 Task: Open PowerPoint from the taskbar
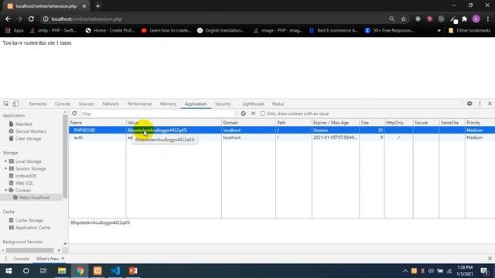(x=133, y=271)
